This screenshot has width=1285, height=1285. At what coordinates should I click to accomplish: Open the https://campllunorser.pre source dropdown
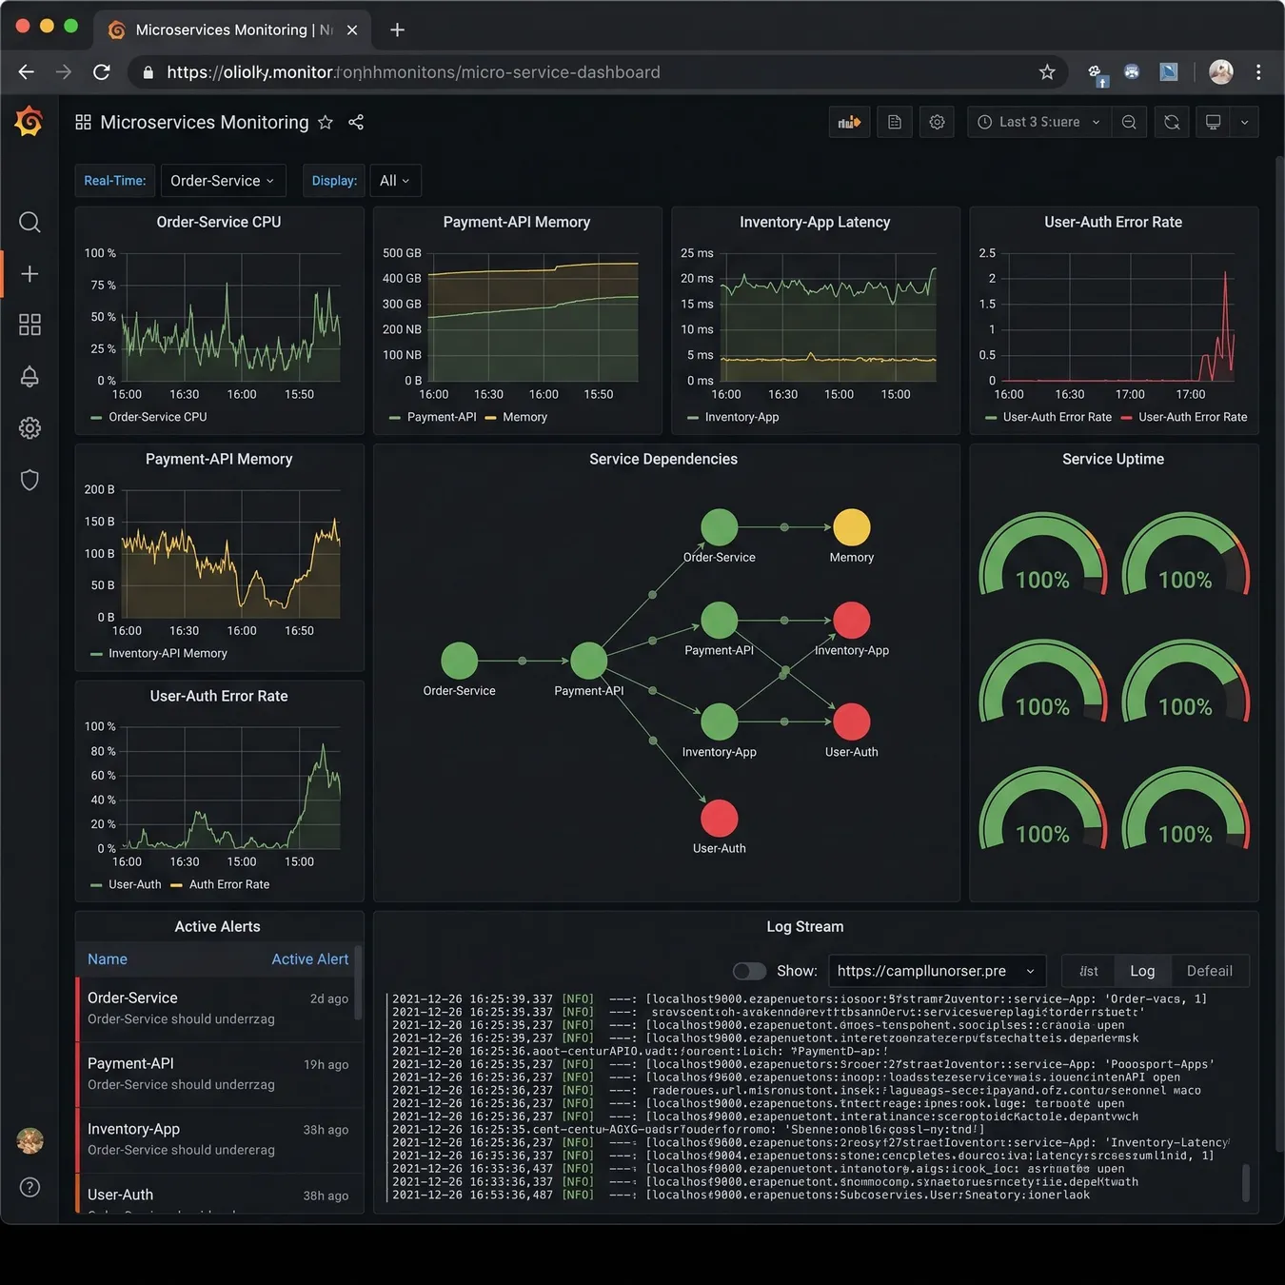pyautogui.click(x=938, y=971)
